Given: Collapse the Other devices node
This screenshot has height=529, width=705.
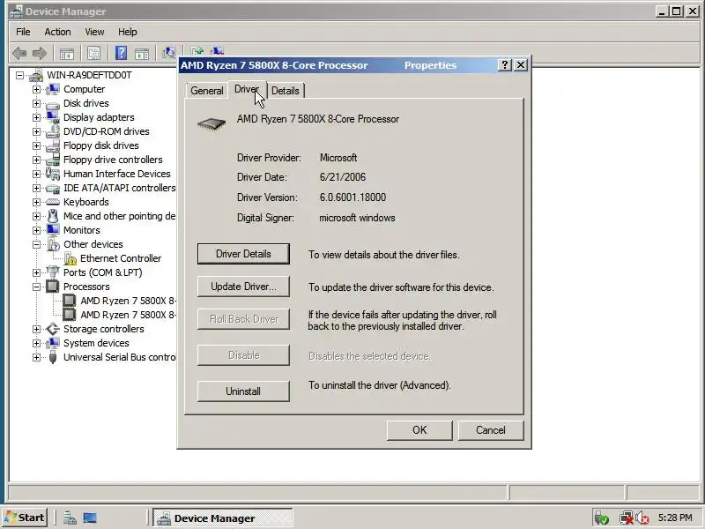Looking at the screenshot, I should click(x=36, y=244).
